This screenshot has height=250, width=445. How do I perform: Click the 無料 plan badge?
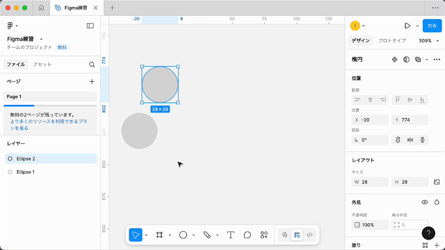[62, 47]
